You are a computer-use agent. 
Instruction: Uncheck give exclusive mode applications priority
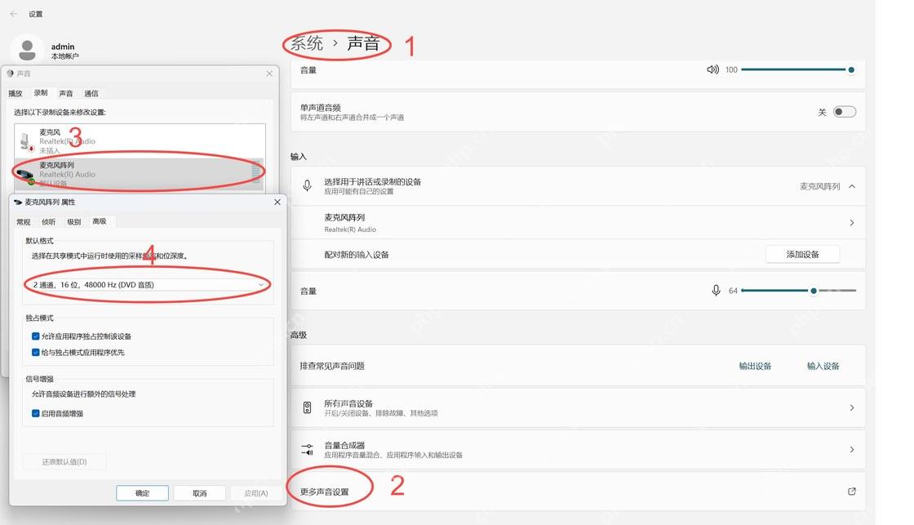tap(36, 353)
